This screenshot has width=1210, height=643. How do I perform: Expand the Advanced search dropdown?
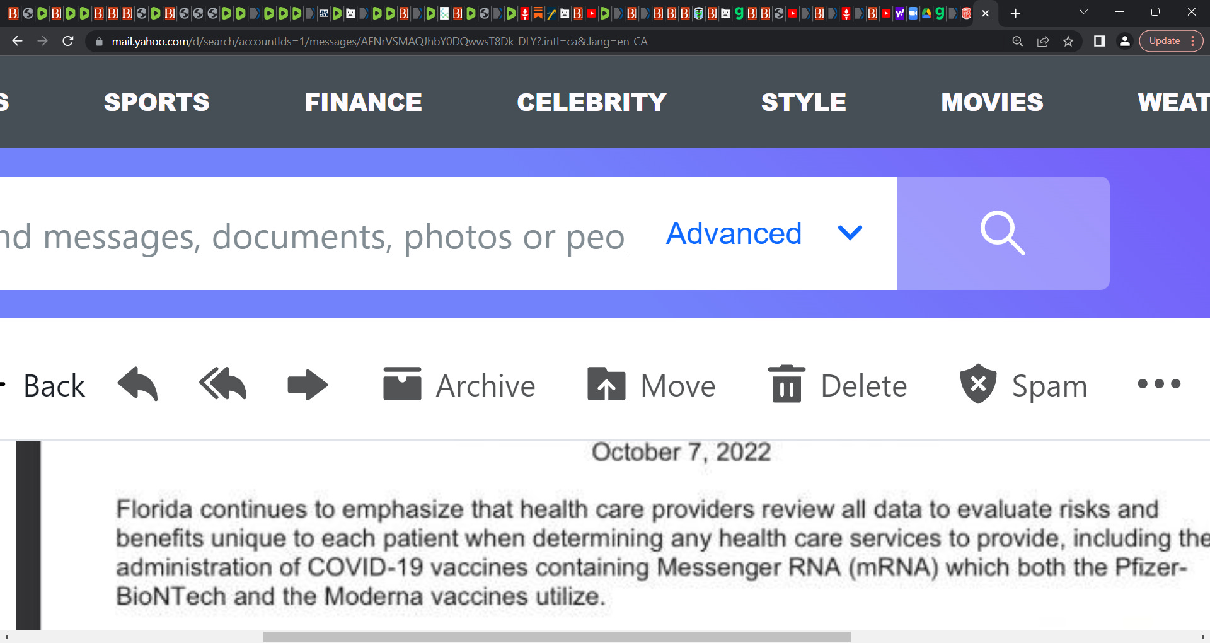pos(764,233)
